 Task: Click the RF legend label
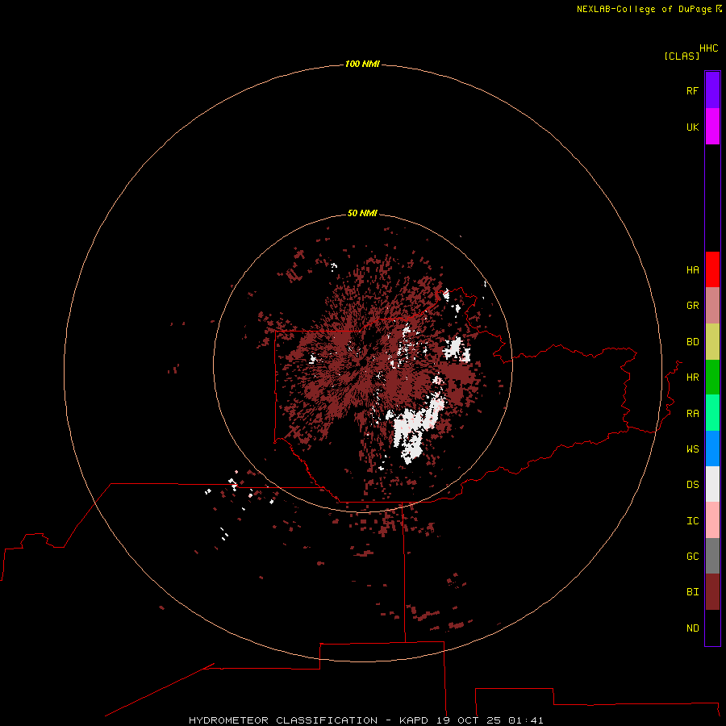[x=692, y=90]
